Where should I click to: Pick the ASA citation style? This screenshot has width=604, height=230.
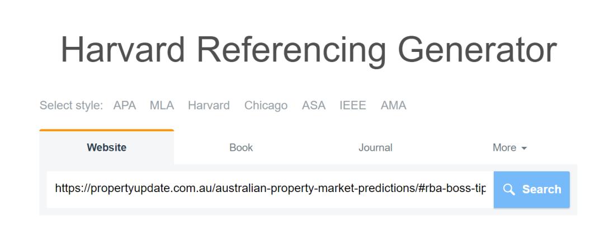[314, 106]
